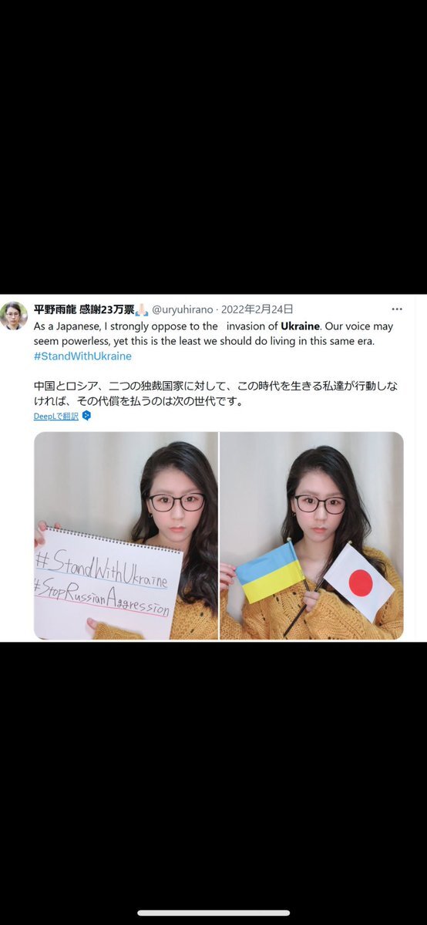The image size is (427, 925).
Task: Tap handwritten #StopRussianAggression on the sketchbook
Action: 103,596
